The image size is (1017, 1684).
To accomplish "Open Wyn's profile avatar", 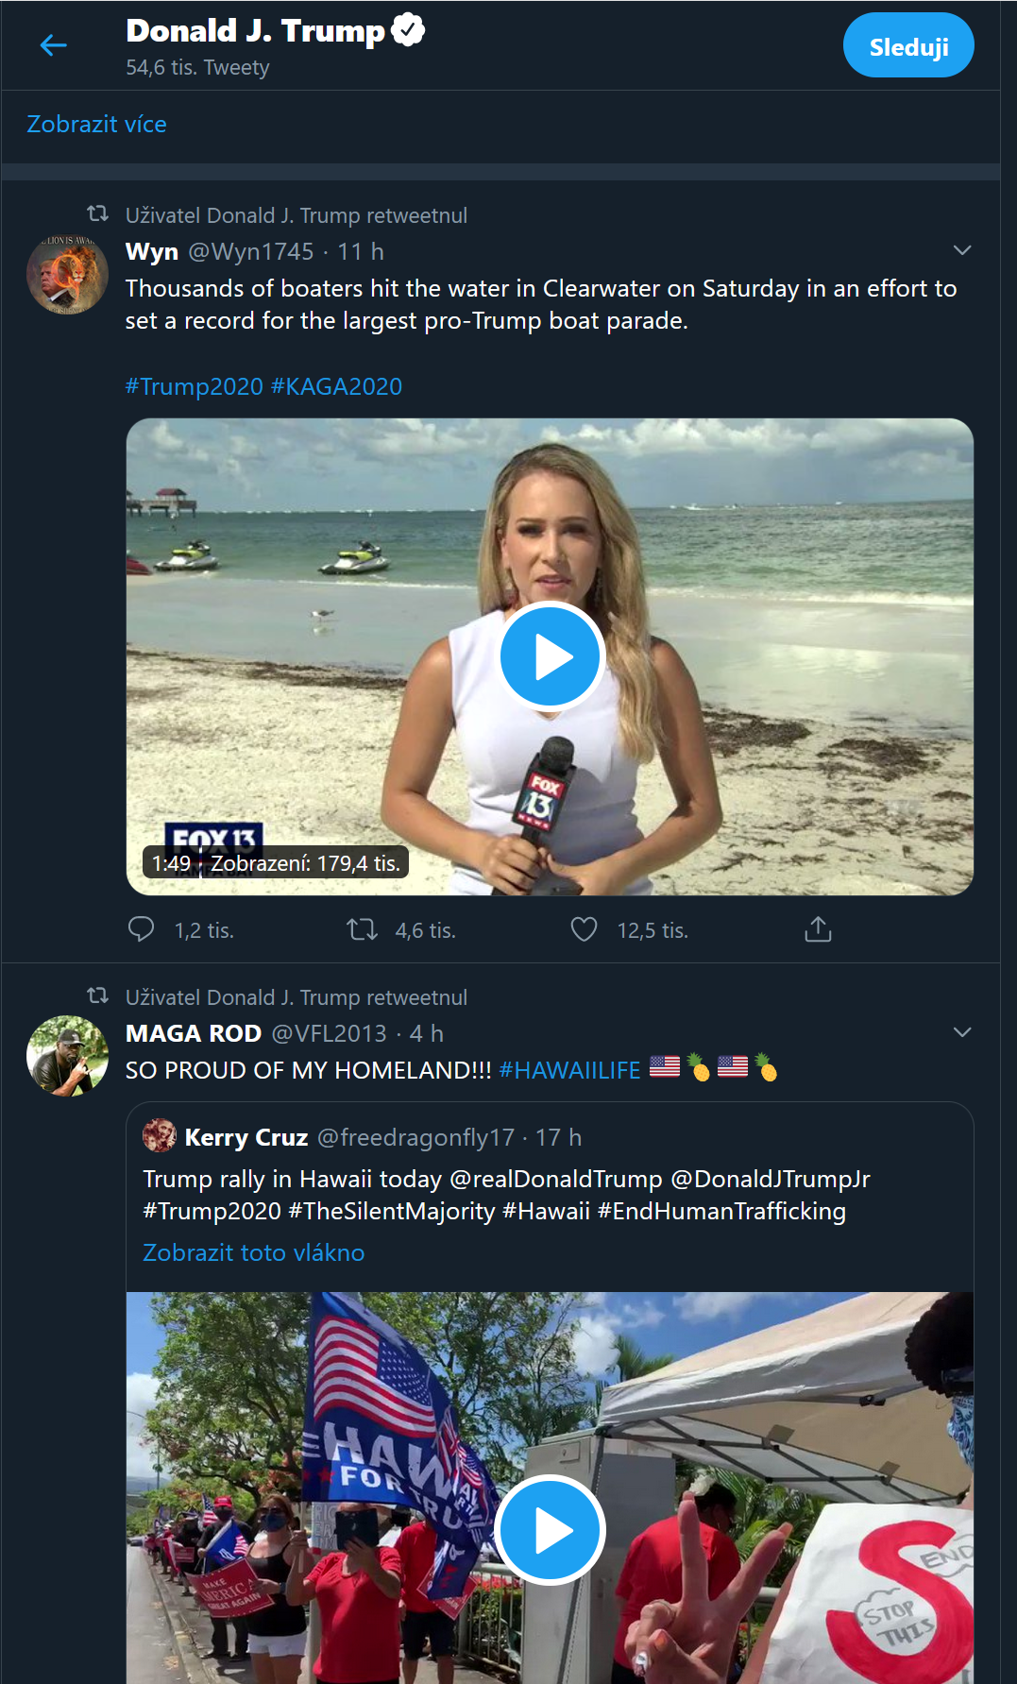I will [x=67, y=275].
